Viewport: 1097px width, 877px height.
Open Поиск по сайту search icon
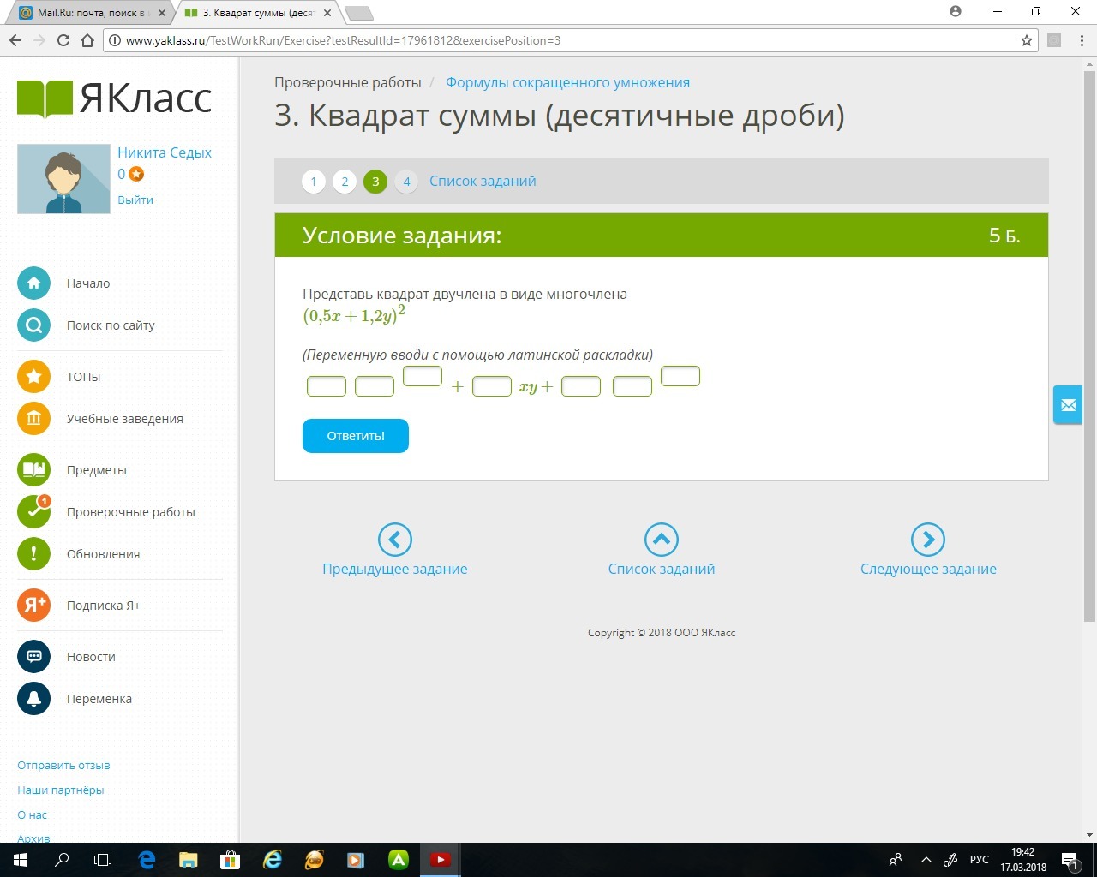click(33, 325)
